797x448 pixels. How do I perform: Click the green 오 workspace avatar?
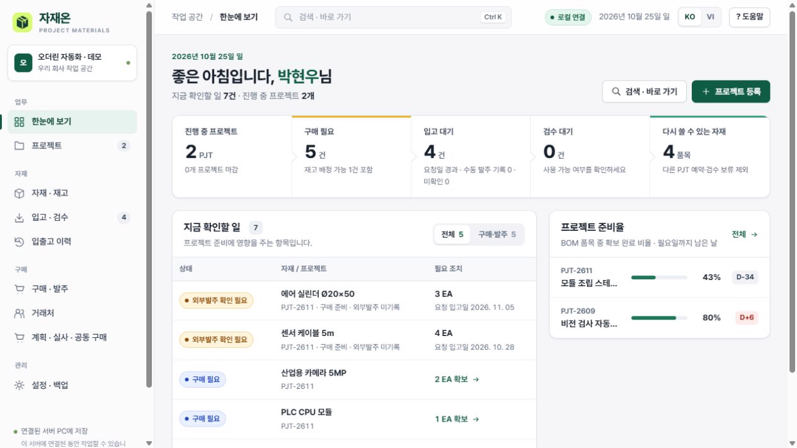(x=23, y=62)
